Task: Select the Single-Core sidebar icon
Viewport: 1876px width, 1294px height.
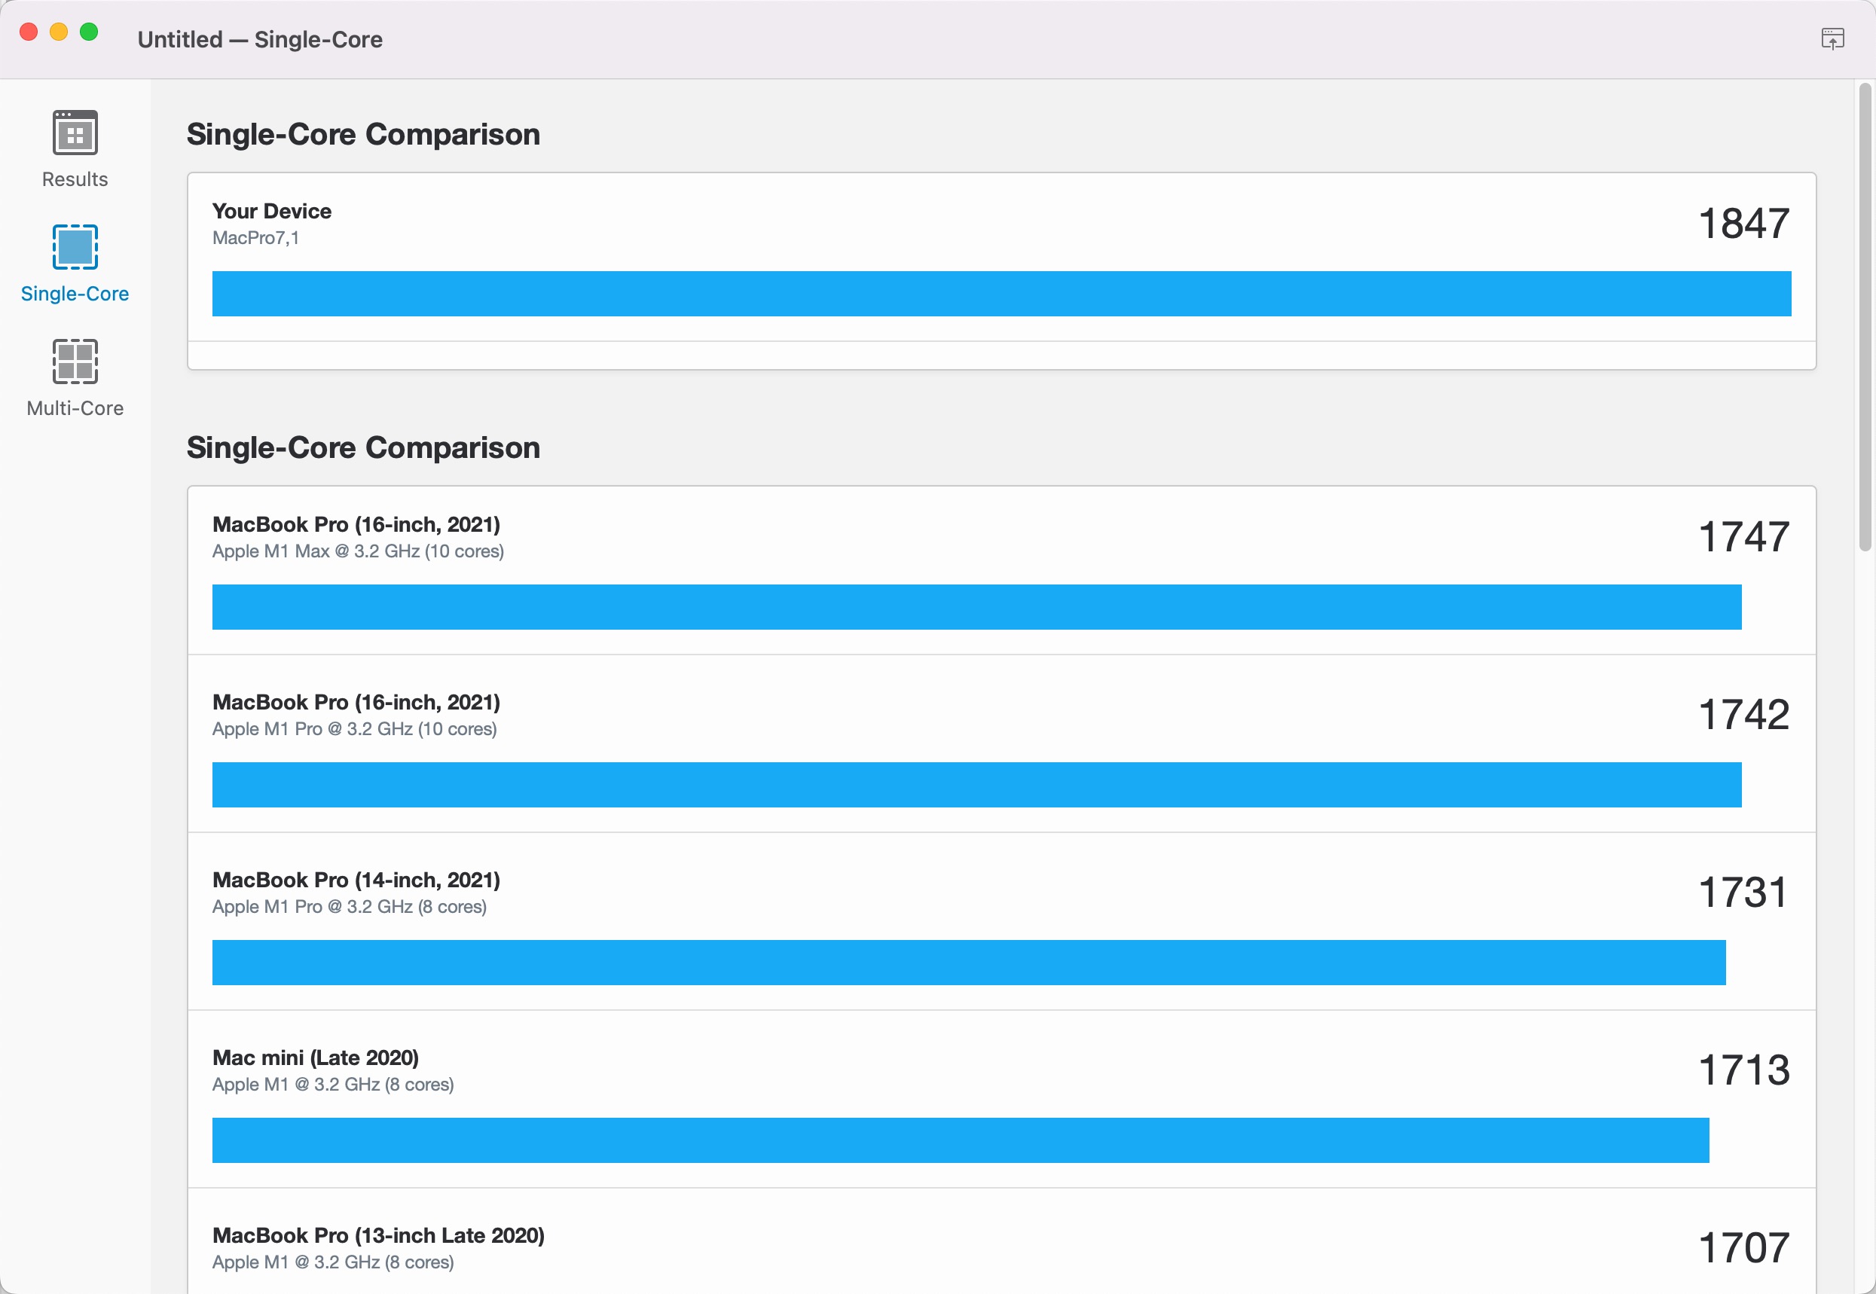Action: (75, 246)
